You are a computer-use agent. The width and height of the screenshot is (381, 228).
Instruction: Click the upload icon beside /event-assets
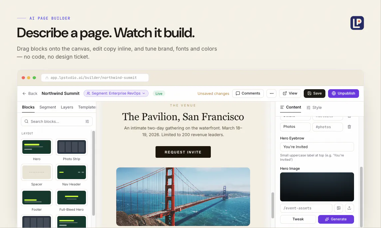point(349,208)
